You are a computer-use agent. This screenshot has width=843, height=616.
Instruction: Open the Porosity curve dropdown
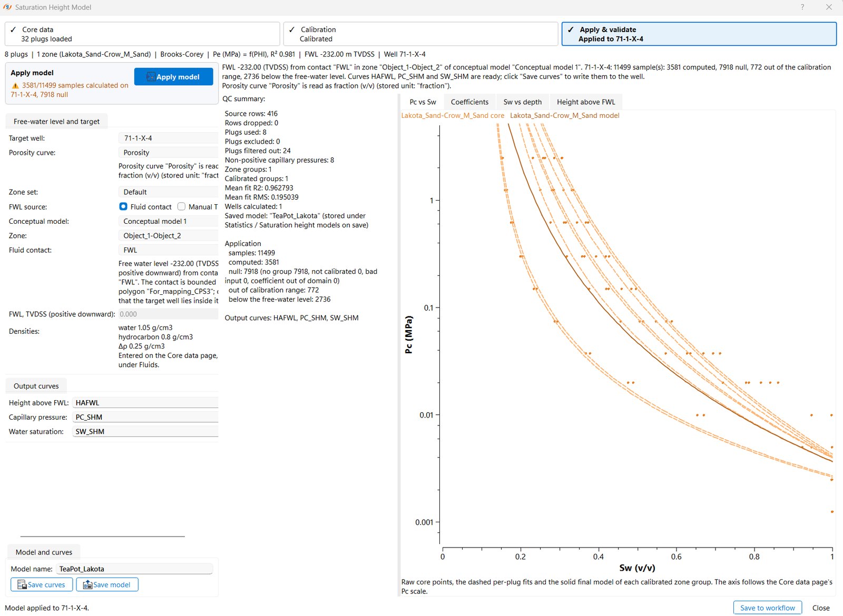pos(168,153)
